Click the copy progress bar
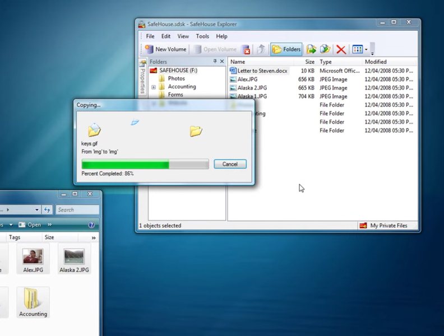 click(145, 164)
